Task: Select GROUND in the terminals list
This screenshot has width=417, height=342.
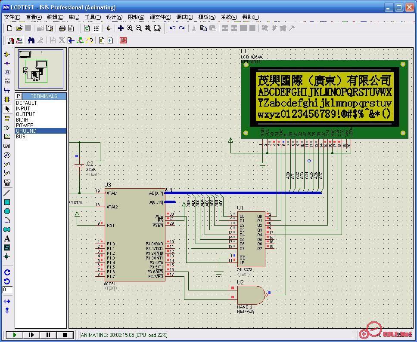Action: point(40,131)
